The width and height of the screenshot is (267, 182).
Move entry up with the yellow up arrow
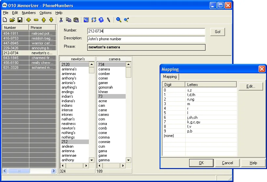[44, 20]
